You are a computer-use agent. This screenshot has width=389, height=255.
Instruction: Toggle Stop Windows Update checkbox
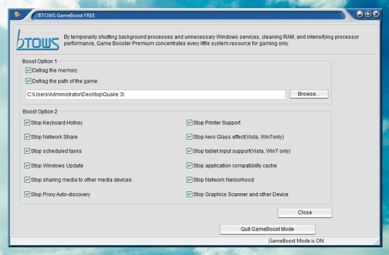coord(27,165)
